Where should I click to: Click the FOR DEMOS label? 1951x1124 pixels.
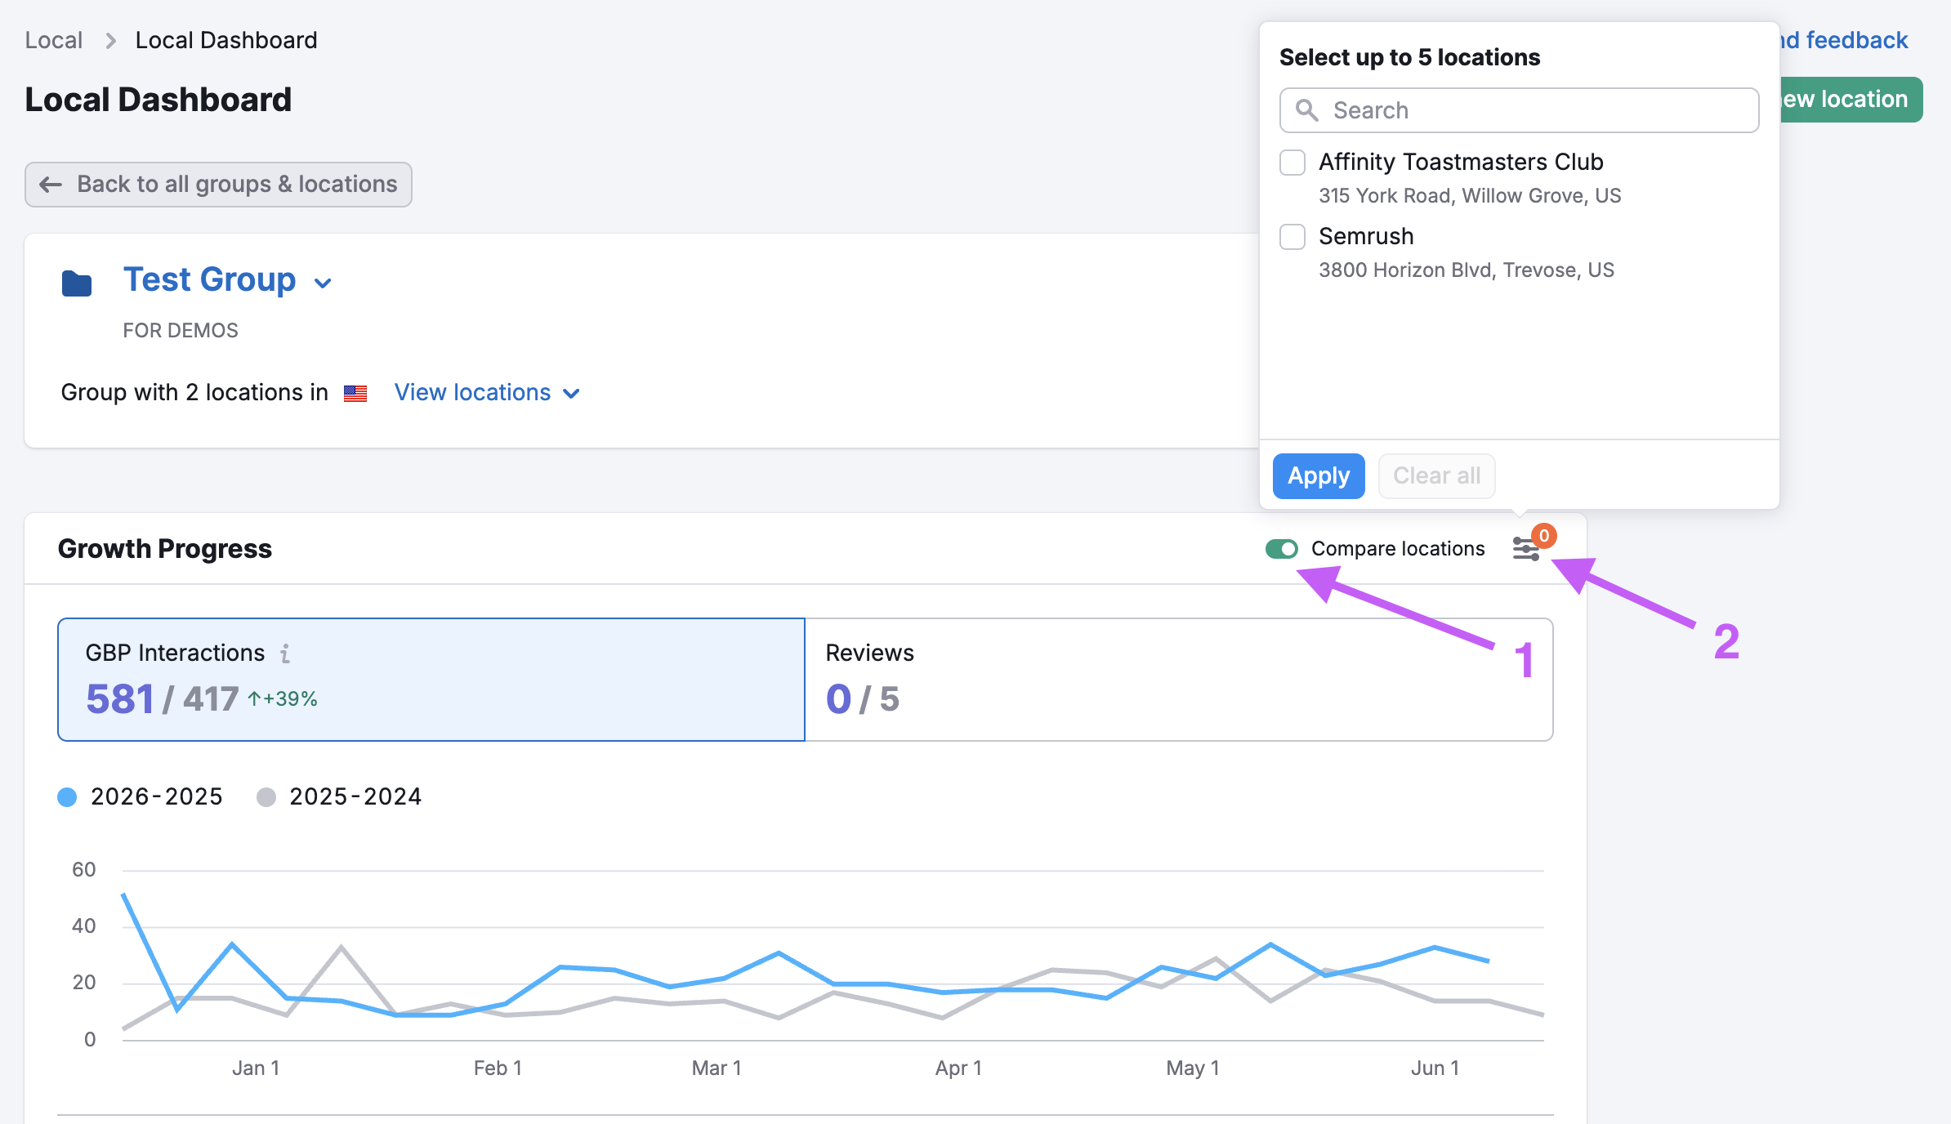click(x=181, y=331)
